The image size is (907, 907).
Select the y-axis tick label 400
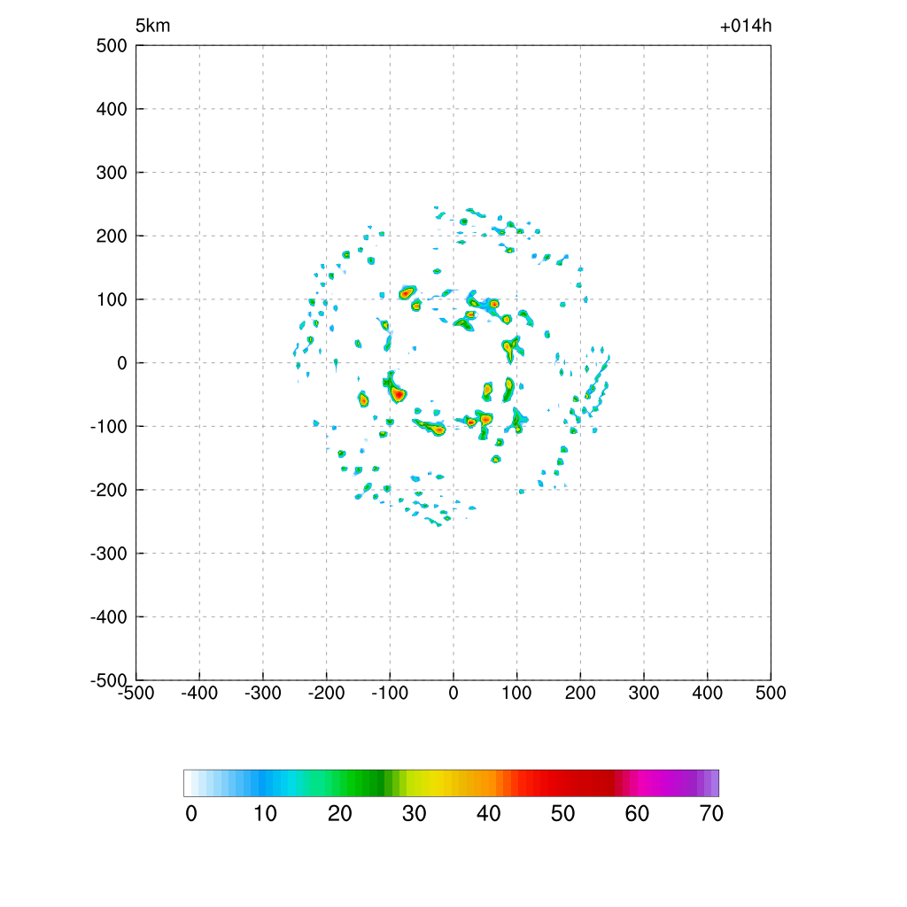click(112, 109)
